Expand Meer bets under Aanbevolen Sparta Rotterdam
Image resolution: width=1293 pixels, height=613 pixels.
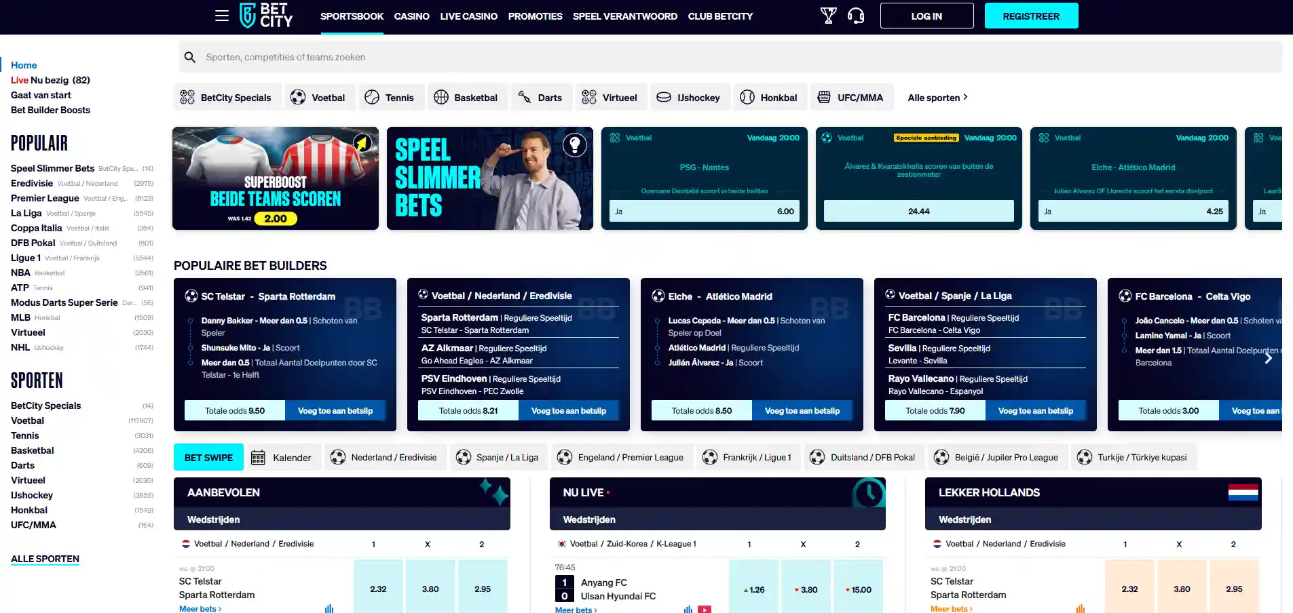(200, 609)
